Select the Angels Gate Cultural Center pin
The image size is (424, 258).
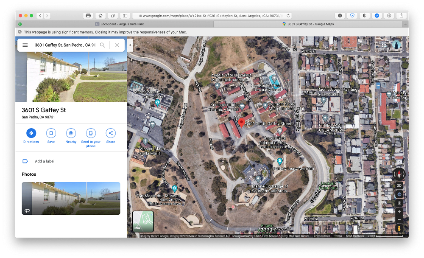click(x=279, y=131)
